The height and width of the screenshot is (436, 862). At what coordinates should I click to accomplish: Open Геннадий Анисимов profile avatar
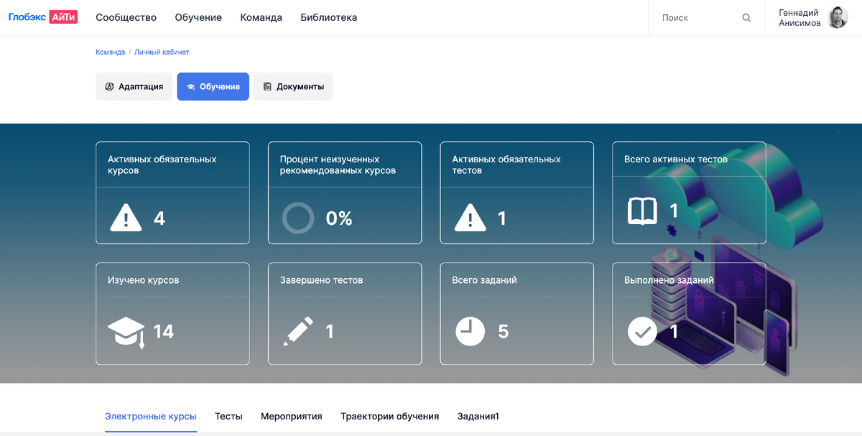(838, 18)
